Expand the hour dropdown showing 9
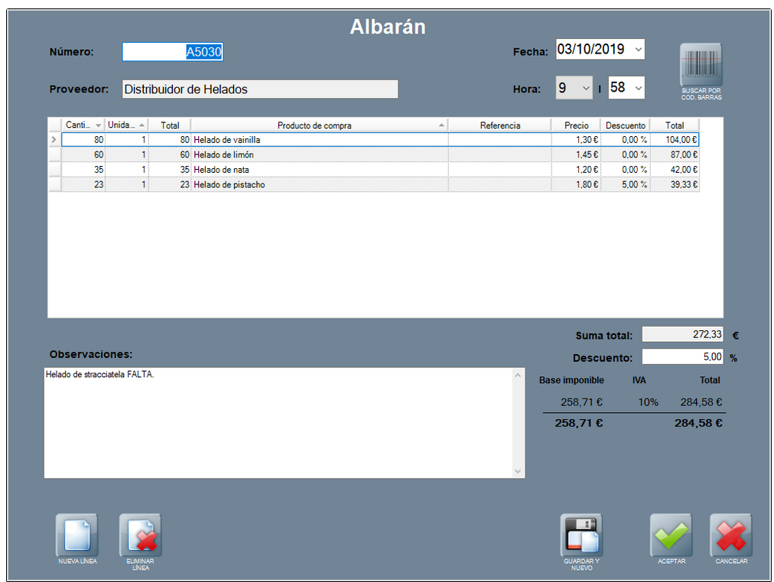Image resolution: width=774 pixels, height=582 pixels. 586,88
